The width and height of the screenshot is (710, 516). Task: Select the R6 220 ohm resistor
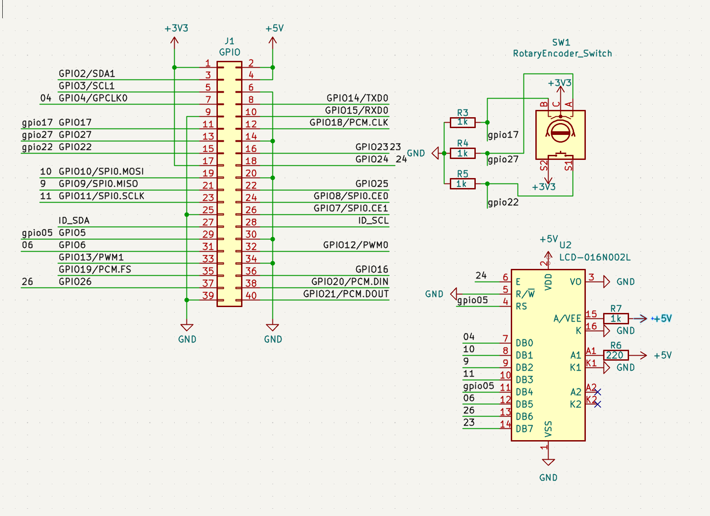click(x=615, y=355)
